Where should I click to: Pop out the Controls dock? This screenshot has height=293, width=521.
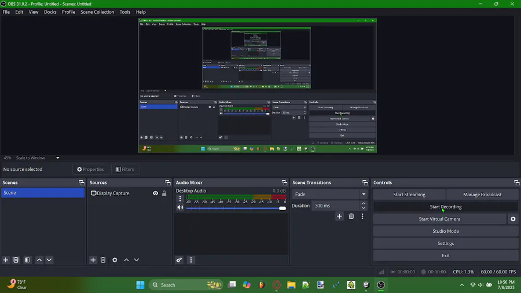(x=517, y=182)
